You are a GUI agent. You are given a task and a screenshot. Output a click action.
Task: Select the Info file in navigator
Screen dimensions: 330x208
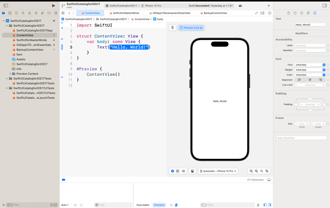click(x=19, y=69)
